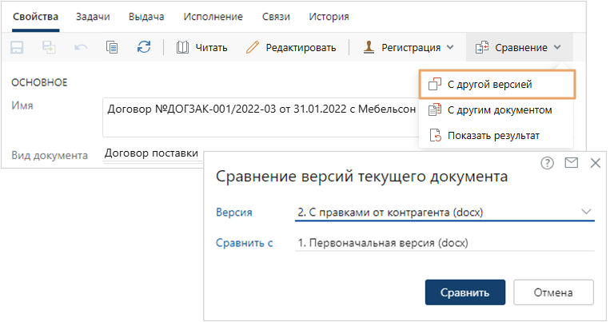
Task: Expand the Регистрация dropdown
Action: tap(408, 47)
